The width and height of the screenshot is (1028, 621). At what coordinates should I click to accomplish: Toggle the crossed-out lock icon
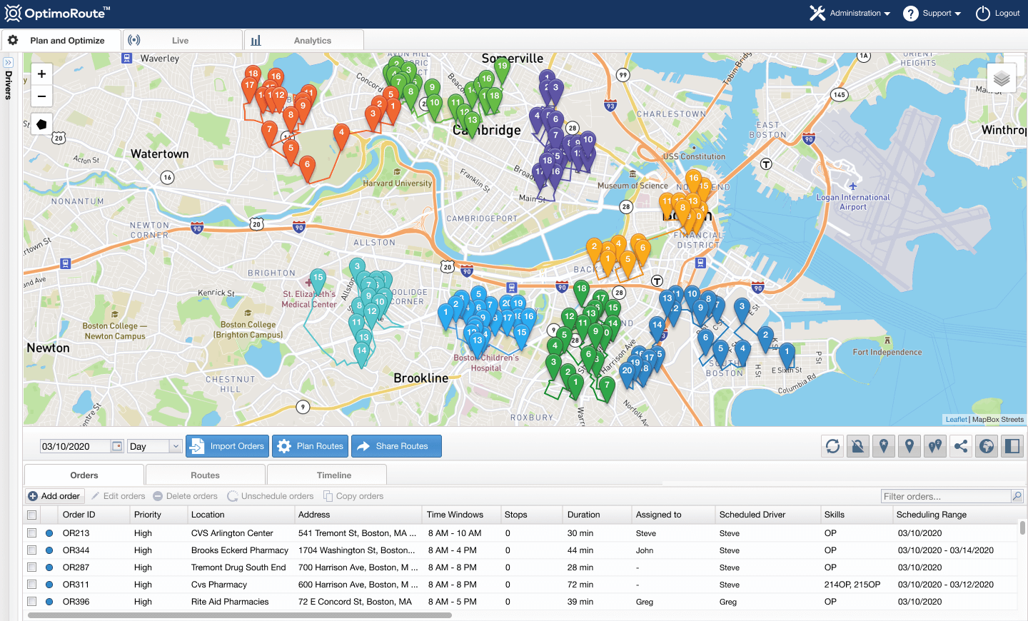tap(858, 446)
